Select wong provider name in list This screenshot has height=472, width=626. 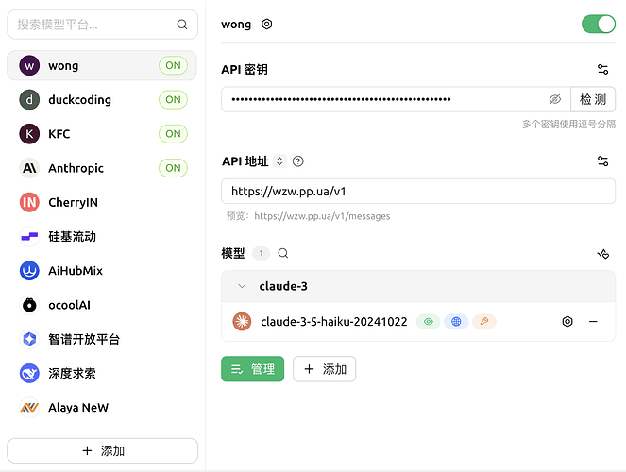pos(63,65)
